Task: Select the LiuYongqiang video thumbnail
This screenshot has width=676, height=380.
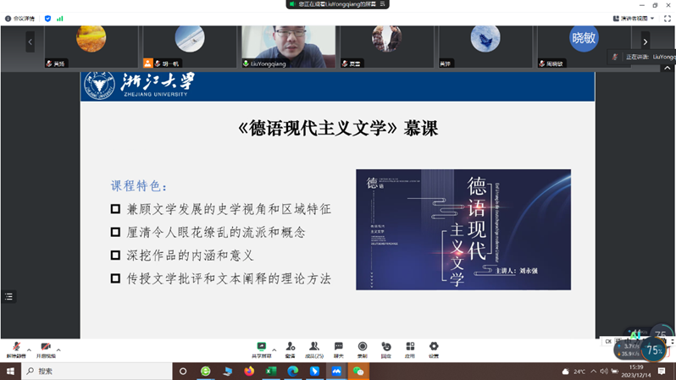Action: [x=287, y=47]
